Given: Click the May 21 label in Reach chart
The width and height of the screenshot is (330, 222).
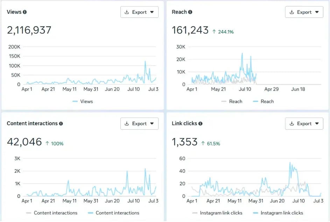Looking at the screenshot, I should pyautogui.click(x=218, y=89).
